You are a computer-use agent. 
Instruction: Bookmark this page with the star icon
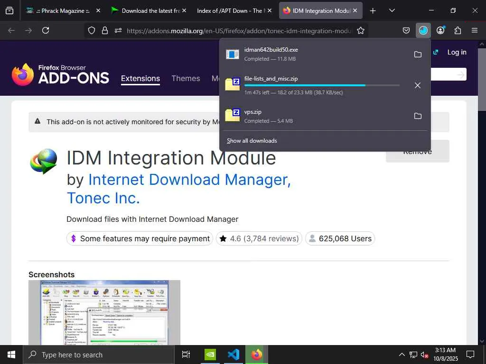coord(361,30)
